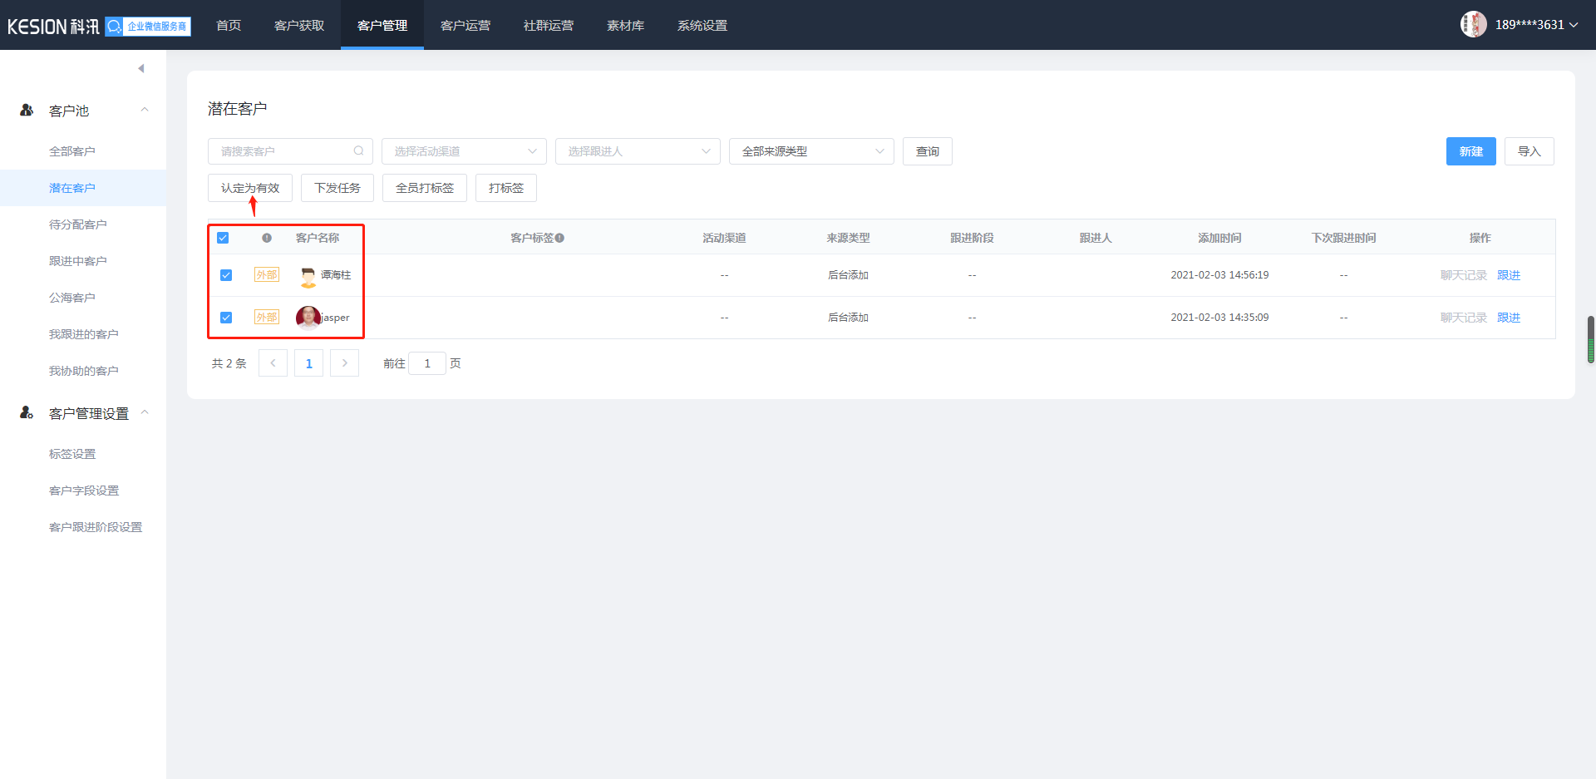
Task: Uncheck the select-all checkbox in table header
Action: (x=223, y=238)
